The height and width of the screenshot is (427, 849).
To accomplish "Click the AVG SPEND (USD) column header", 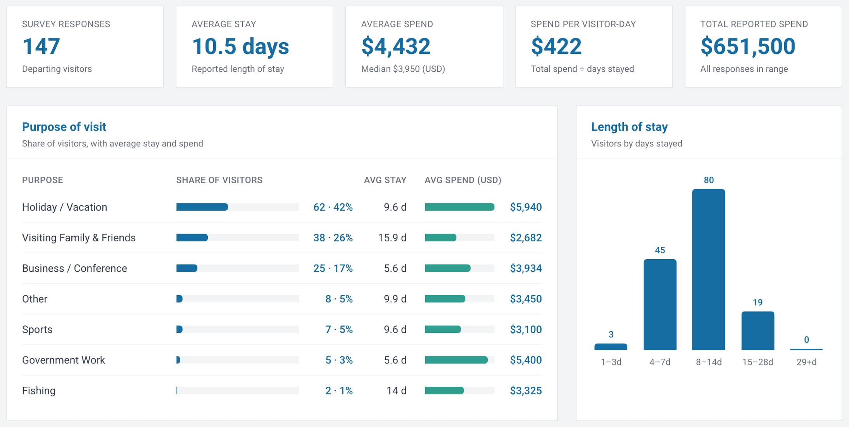I will point(463,180).
